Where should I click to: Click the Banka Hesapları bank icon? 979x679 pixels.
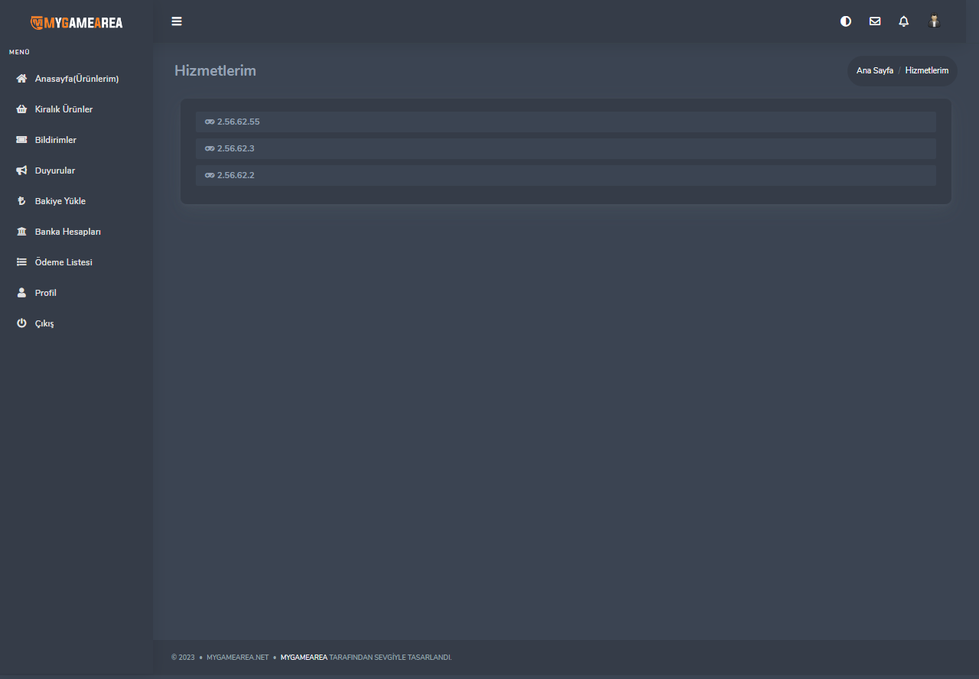pos(21,232)
